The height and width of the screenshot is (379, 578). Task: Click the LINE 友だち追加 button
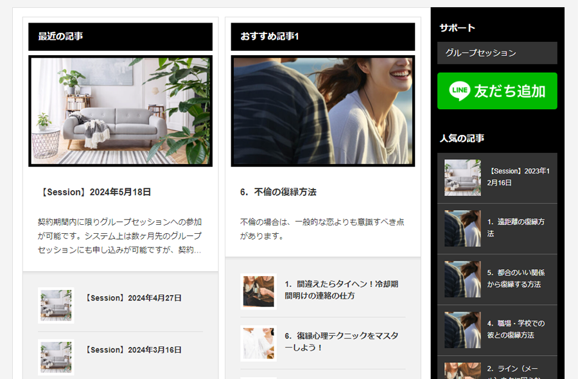click(x=497, y=91)
